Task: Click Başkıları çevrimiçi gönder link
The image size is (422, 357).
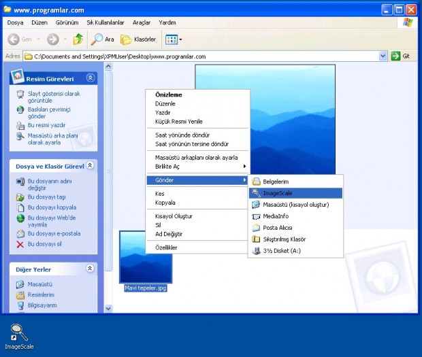Action: [49, 113]
